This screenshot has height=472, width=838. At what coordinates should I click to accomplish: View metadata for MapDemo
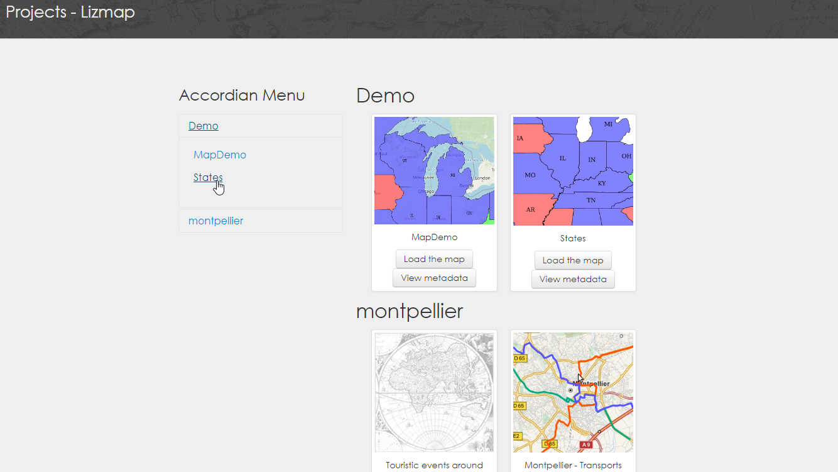coord(434,278)
